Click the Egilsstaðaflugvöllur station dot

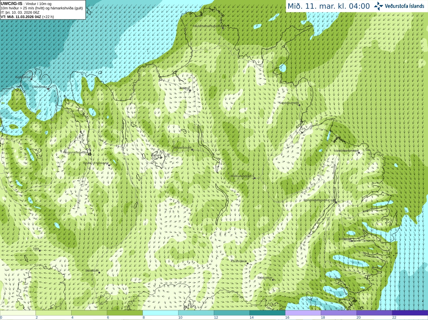click(336, 202)
